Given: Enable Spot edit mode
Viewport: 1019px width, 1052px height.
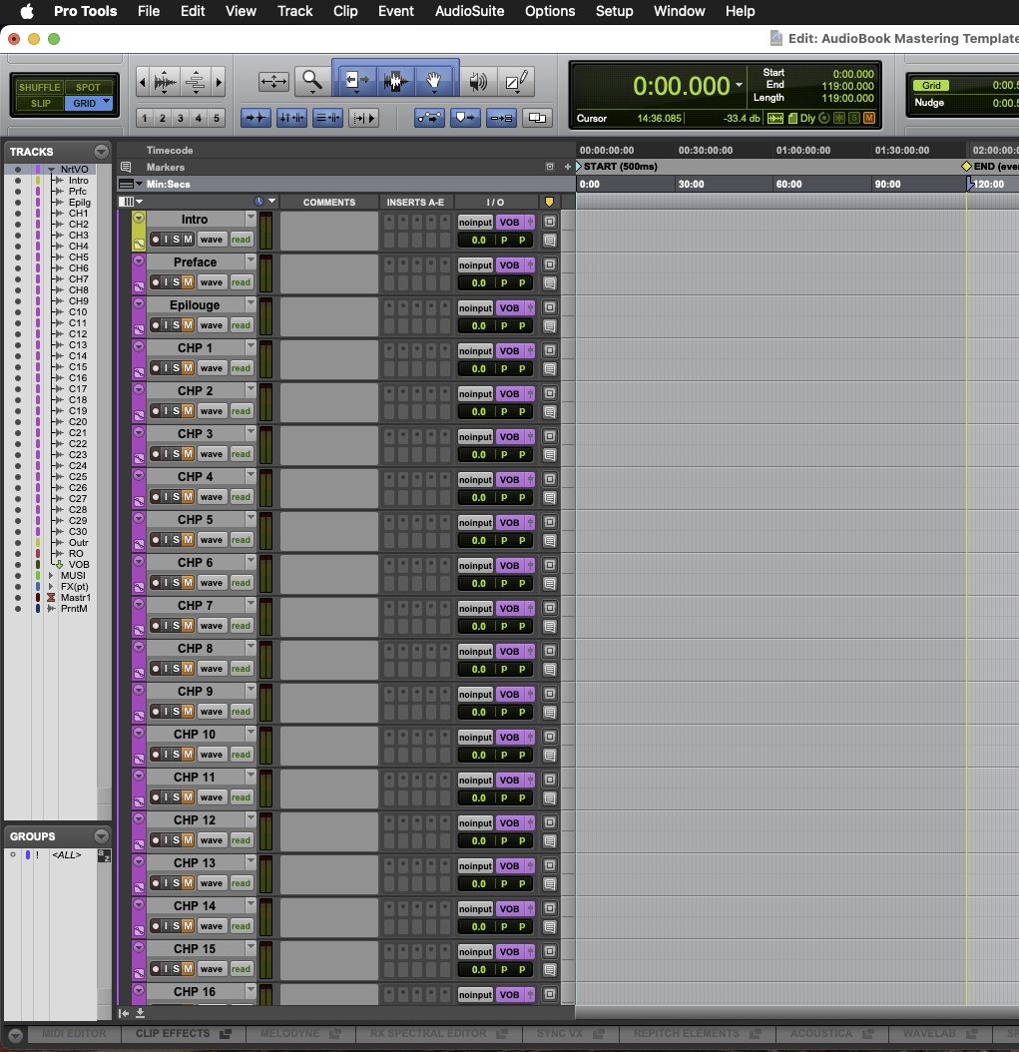Looking at the screenshot, I should (x=88, y=87).
